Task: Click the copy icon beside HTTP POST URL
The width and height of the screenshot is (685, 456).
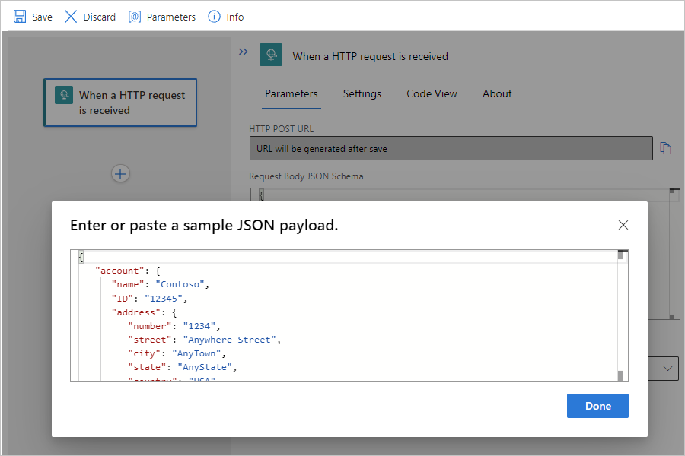Action: (666, 148)
